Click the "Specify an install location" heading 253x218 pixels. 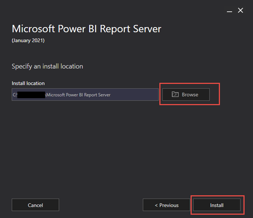(x=47, y=66)
